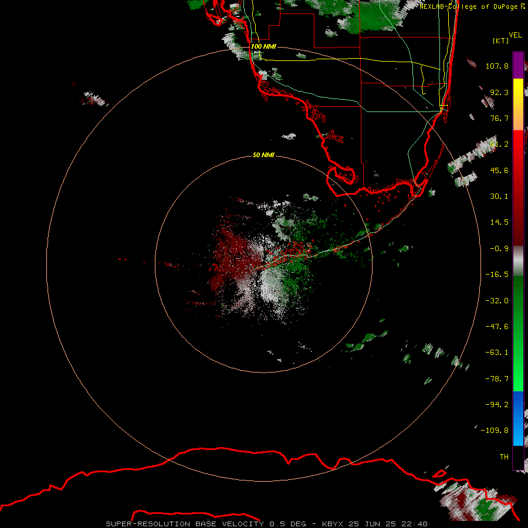The image size is (528, 528).
Task: Click the 50 NMI range ring label
Action: (263, 155)
